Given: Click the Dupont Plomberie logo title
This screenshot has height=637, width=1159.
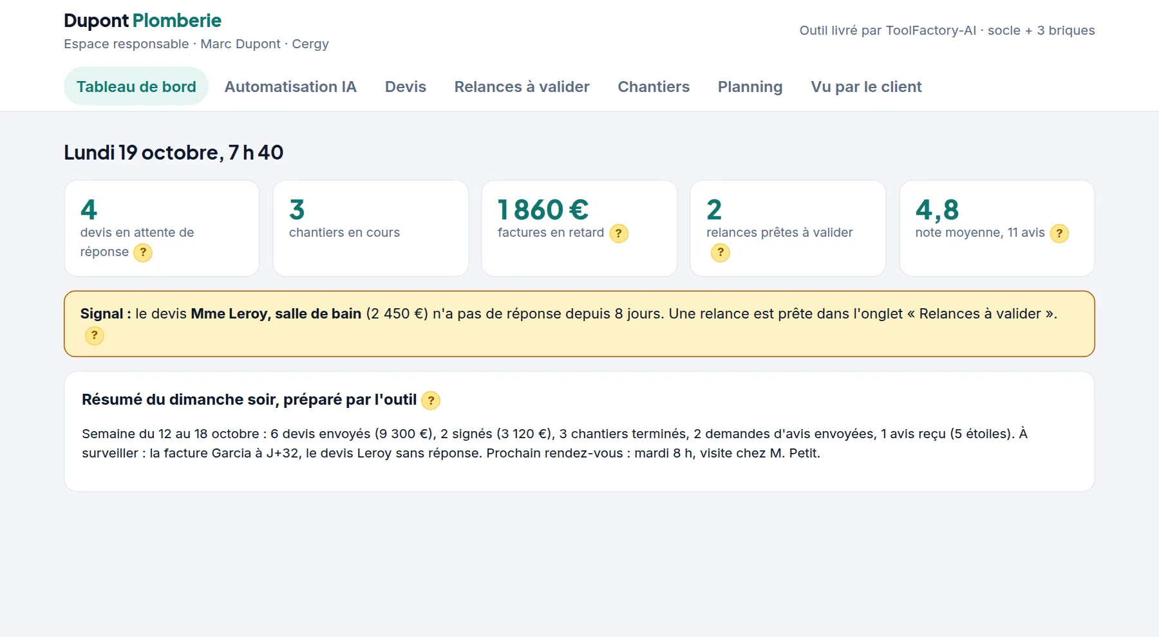Looking at the screenshot, I should pos(142,21).
